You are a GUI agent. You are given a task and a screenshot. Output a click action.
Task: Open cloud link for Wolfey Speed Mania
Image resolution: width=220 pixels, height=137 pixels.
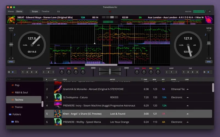click(x=188, y=122)
